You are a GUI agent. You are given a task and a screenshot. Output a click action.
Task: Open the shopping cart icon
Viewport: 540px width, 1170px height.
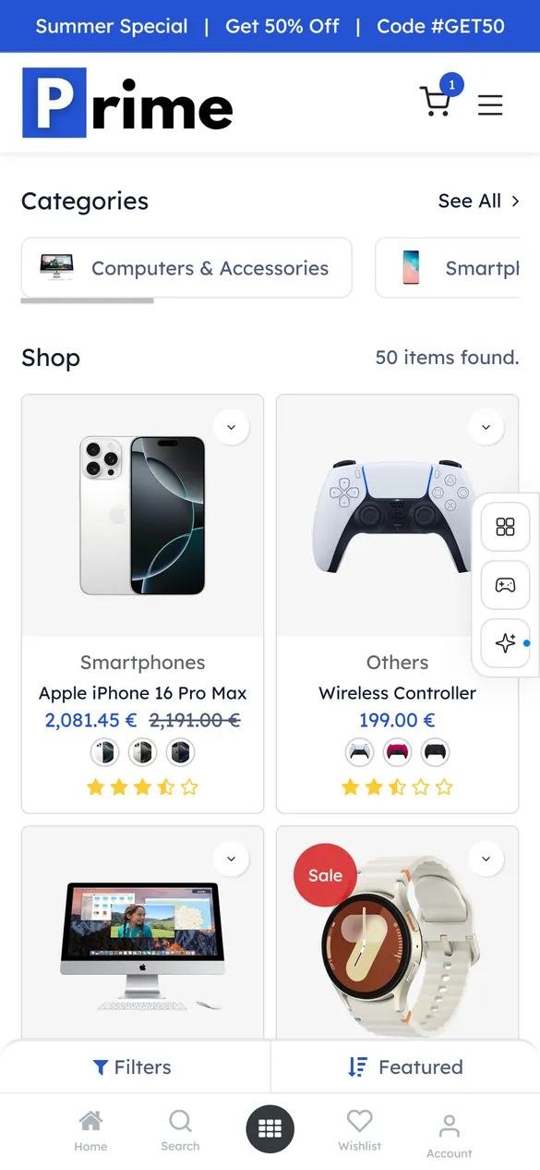click(437, 101)
